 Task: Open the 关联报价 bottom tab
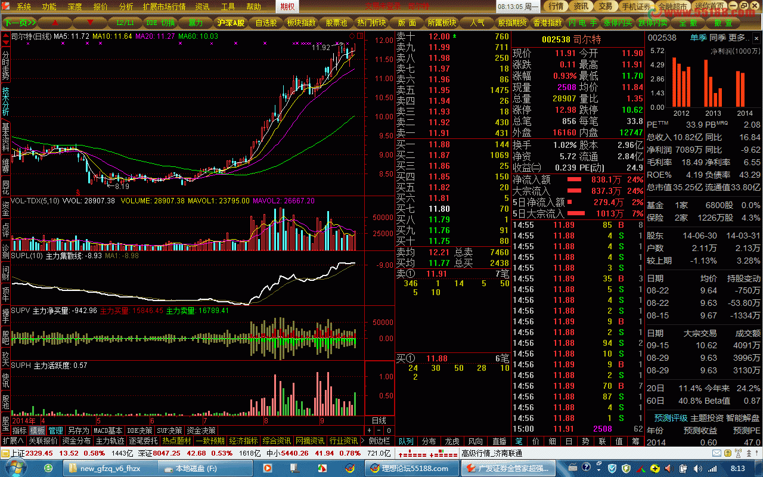[x=43, y=441]
